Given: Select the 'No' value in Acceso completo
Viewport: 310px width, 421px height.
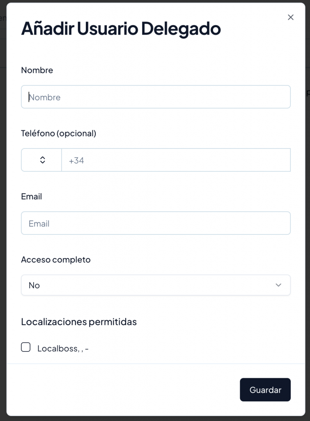Looking at the screenshot, I should point(34,285).
